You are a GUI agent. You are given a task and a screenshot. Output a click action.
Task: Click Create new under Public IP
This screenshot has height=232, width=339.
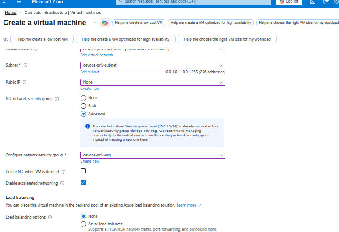(90, 89)
